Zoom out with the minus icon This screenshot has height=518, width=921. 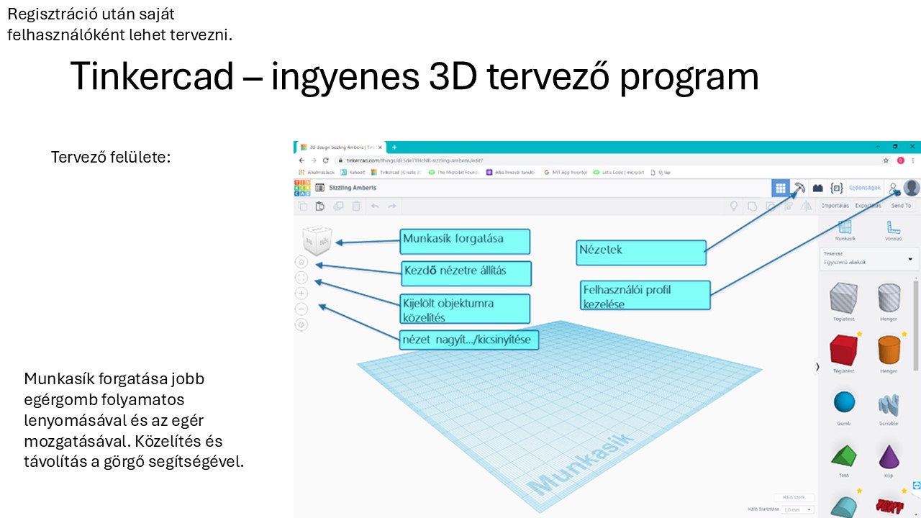301,309
